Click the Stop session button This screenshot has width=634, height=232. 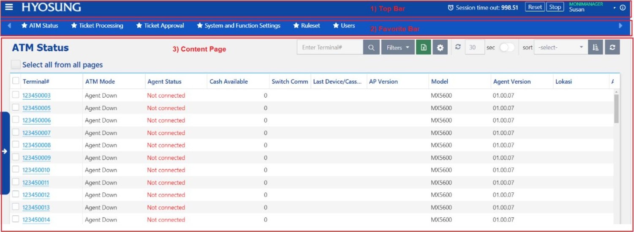[555, 7]
